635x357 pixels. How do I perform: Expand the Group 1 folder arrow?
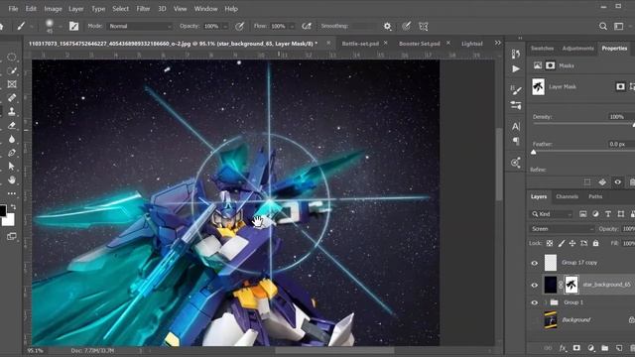pos(545,302)
